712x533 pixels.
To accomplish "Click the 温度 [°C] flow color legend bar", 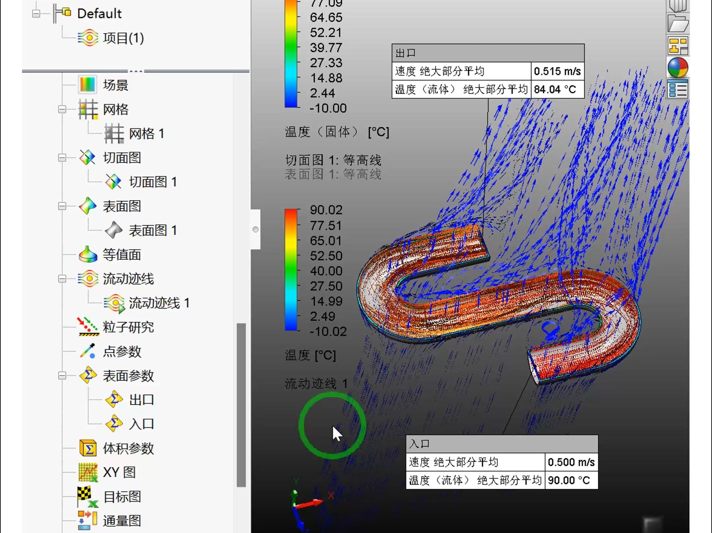I will 291,270.
